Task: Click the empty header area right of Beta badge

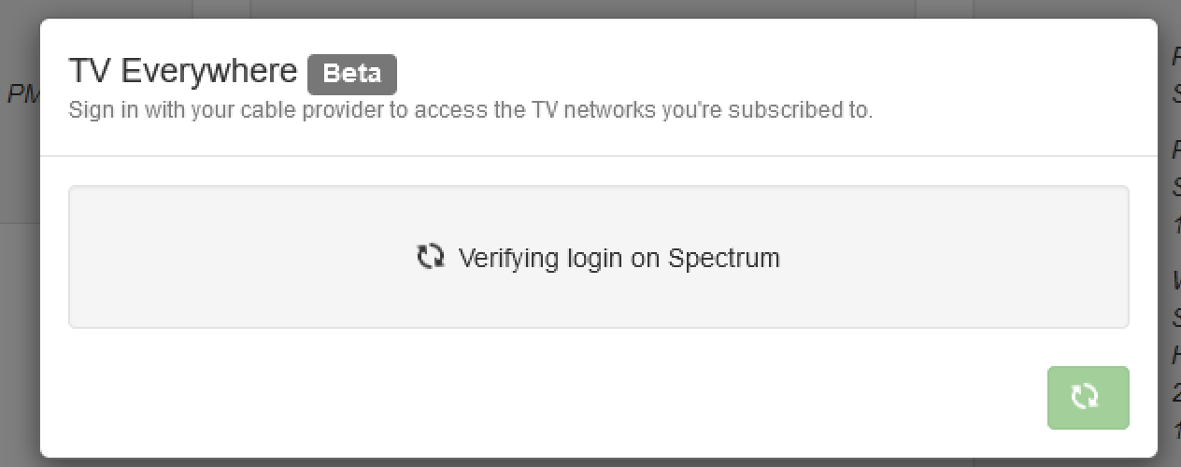Action: coord(747,74)
